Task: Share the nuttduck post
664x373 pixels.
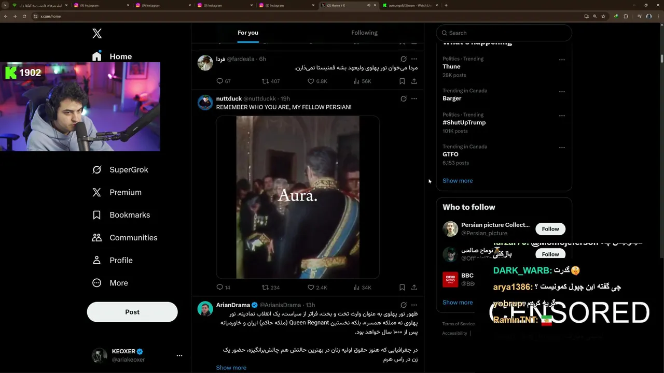Action: click(x=414, y=288)
